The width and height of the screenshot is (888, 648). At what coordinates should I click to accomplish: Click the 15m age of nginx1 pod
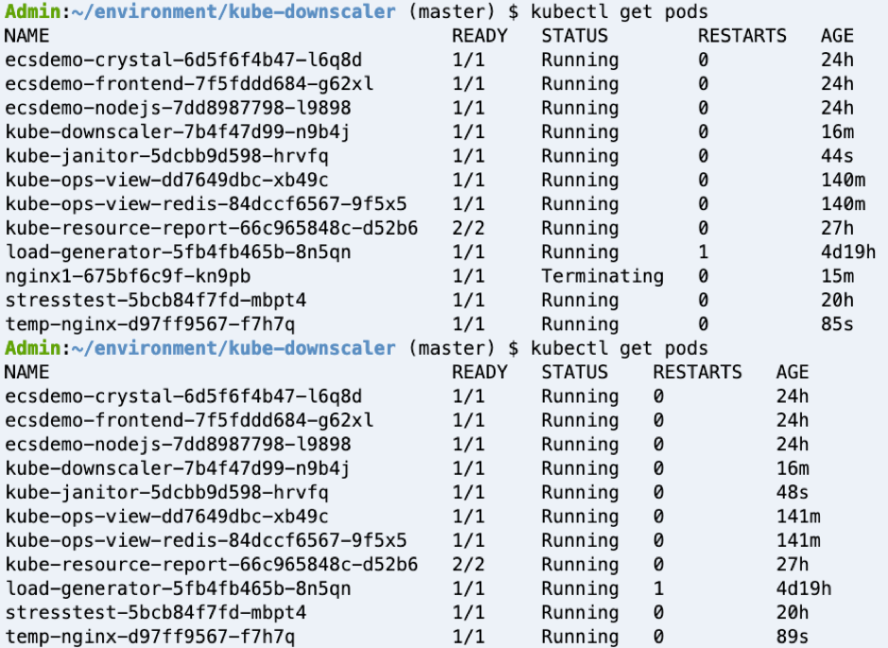click(837, 276)
